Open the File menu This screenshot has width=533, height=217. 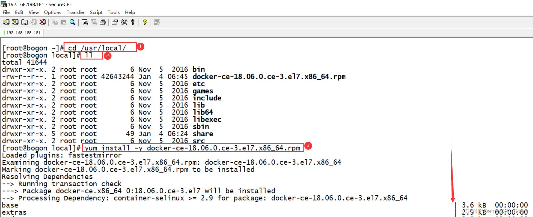click(x=6, y=12)
